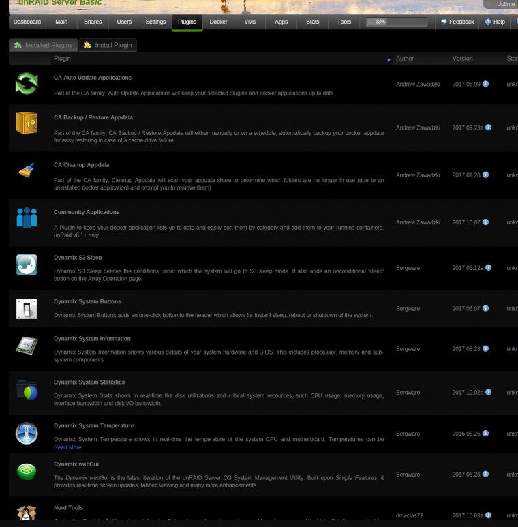Toggle sort arrow in Plugin column header
The height and width of the screenshot is (527, 518).
point(388,60)
